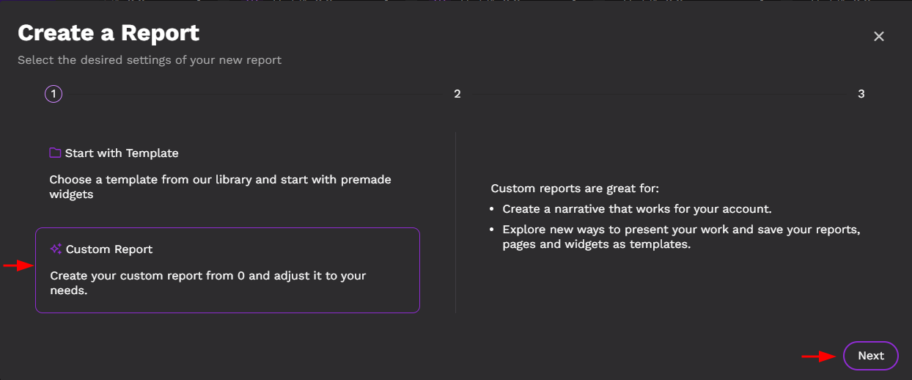Click the Custom Report title text
Viewport: 912px width, 380px height.
click(x=109, y=249)
